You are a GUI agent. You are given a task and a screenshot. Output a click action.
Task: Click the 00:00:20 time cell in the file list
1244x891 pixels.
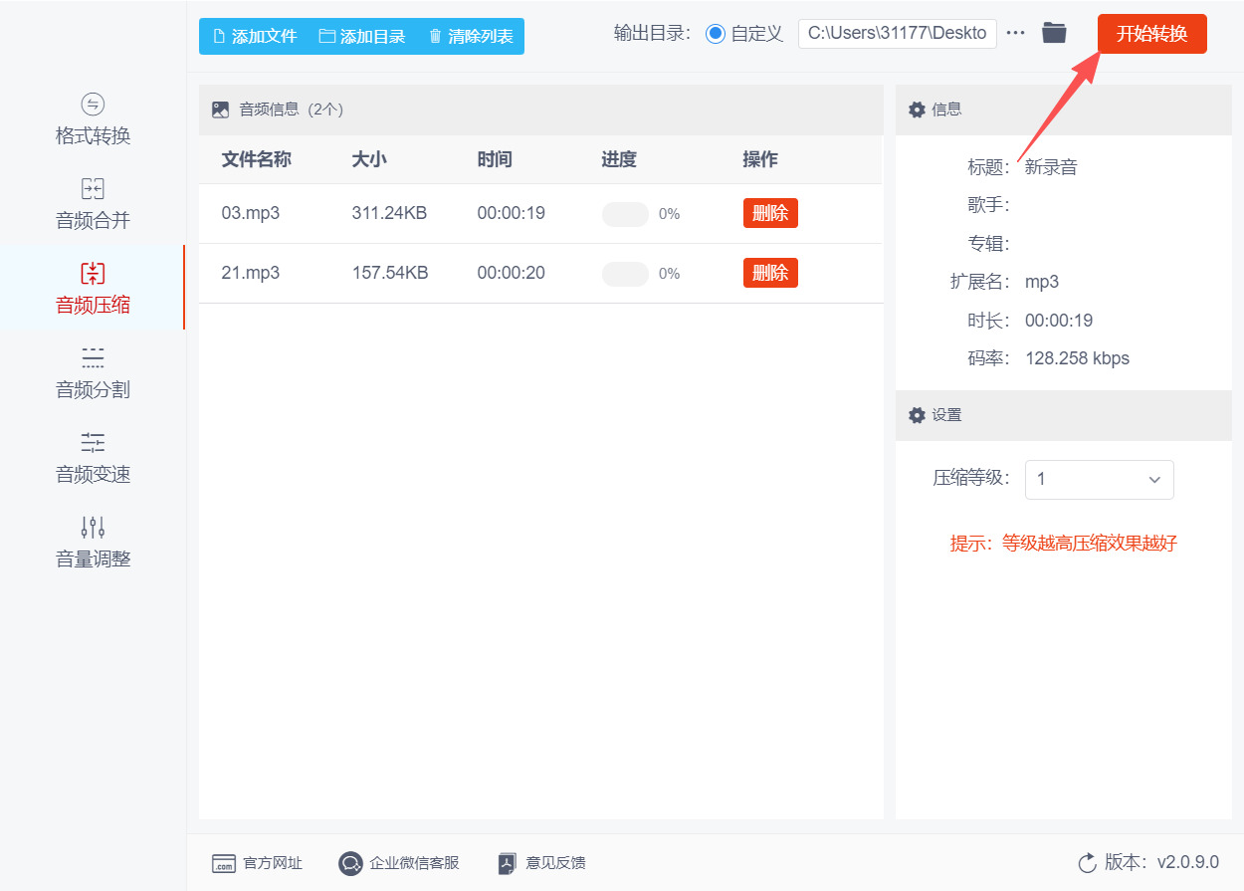pyautogui.click(x=512, y=273)
